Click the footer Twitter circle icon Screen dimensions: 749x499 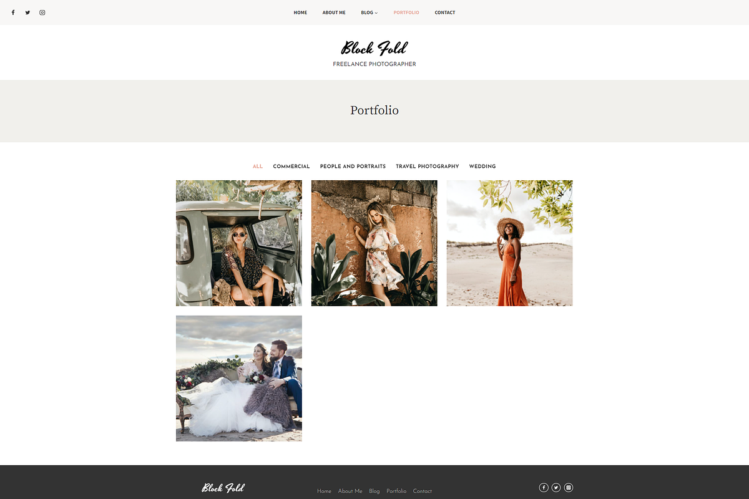point(556,488)
